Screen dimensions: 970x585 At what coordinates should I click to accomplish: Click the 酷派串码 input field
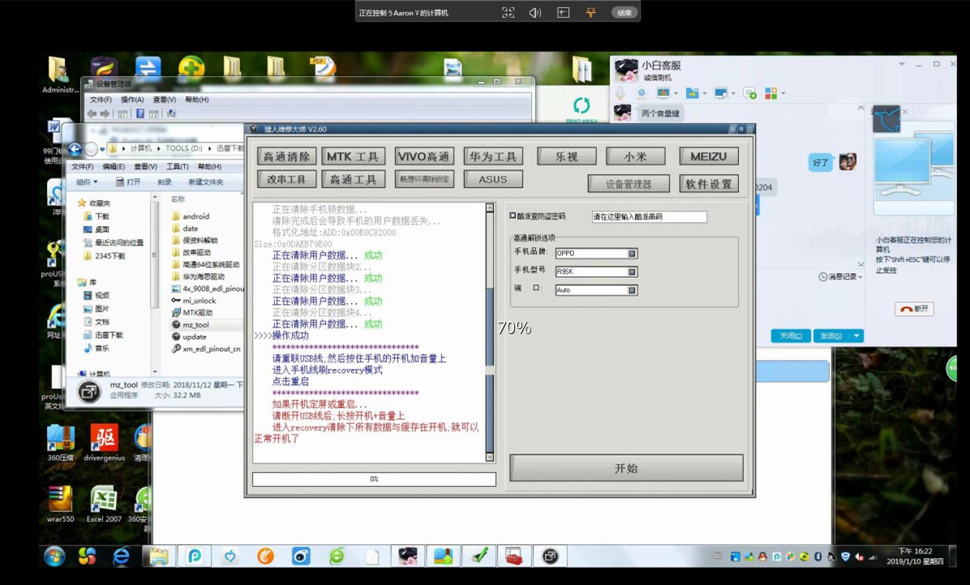649,217
